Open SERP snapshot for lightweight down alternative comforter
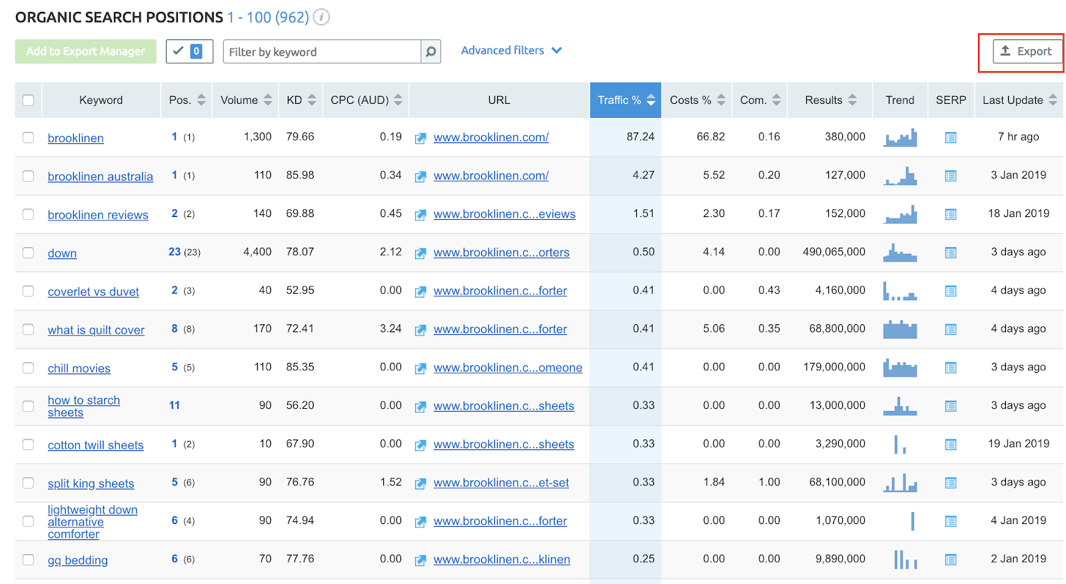Screen dimensions: 1066x584 coord(951,521)
